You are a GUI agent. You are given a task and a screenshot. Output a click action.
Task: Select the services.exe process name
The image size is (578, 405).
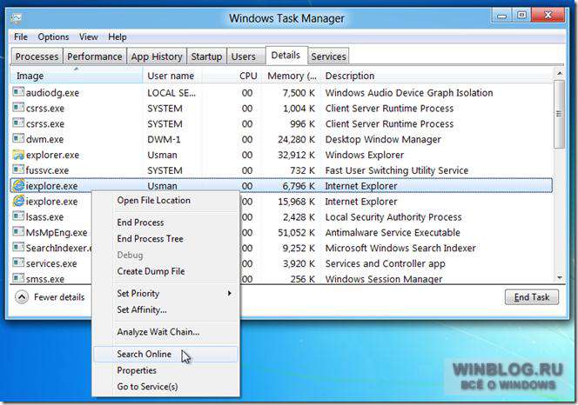click(51, 263)
